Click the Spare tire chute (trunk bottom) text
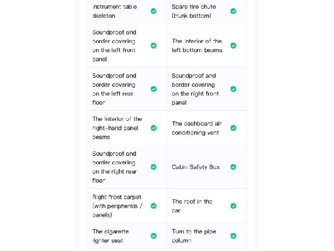This screenshot has width=334, height=251. [194, 11]
